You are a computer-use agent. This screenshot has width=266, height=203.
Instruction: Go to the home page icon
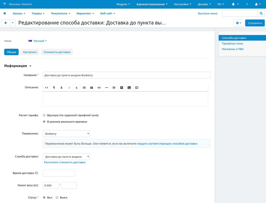coord(5,13)
